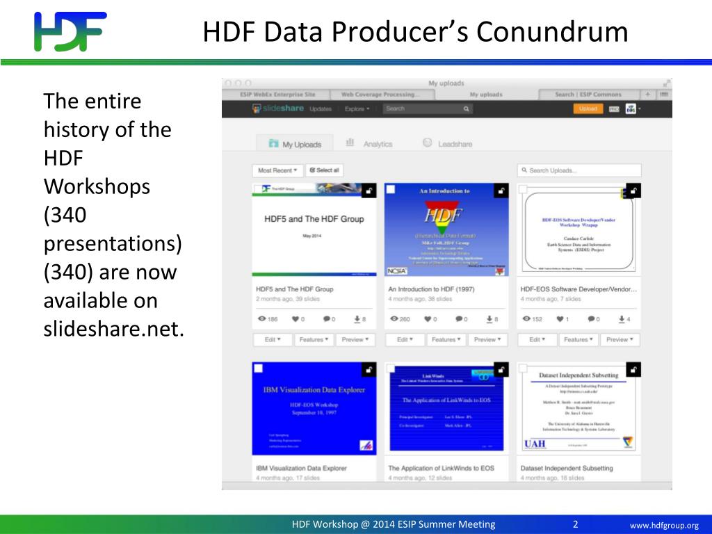
Task: Switch to Search ESIP Commons tab
Action: coord(588,95)
